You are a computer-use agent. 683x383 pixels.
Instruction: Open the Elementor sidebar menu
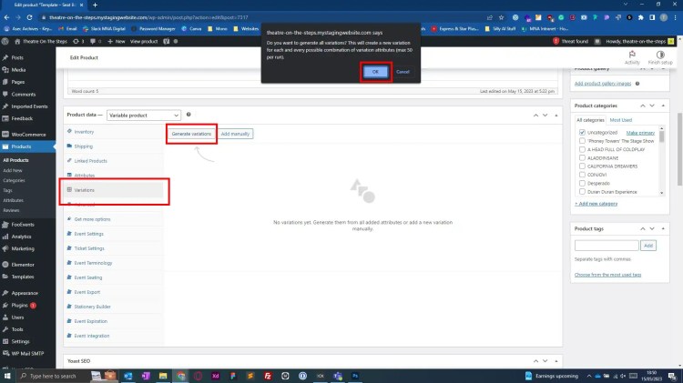coord(23,264)
